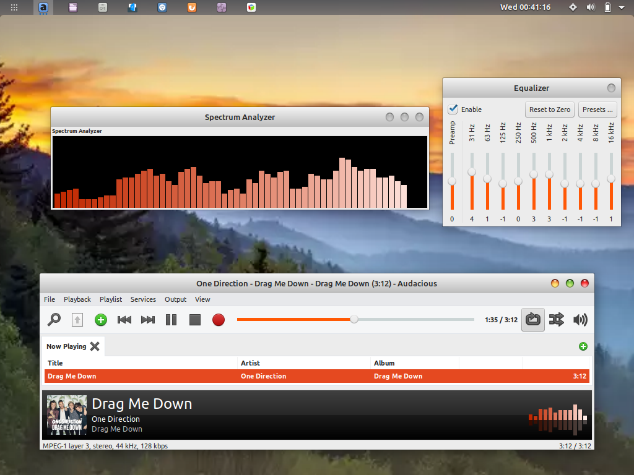Sort by the Artist column header
This screenshot has height=475, width=634.
[x=303, y=363]
